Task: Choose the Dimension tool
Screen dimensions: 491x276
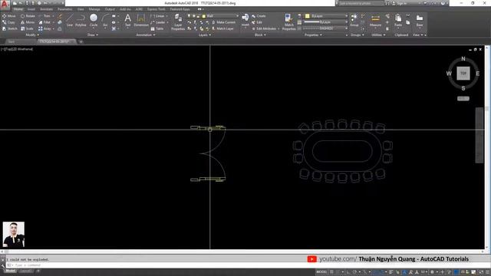Action: point(141,21)
